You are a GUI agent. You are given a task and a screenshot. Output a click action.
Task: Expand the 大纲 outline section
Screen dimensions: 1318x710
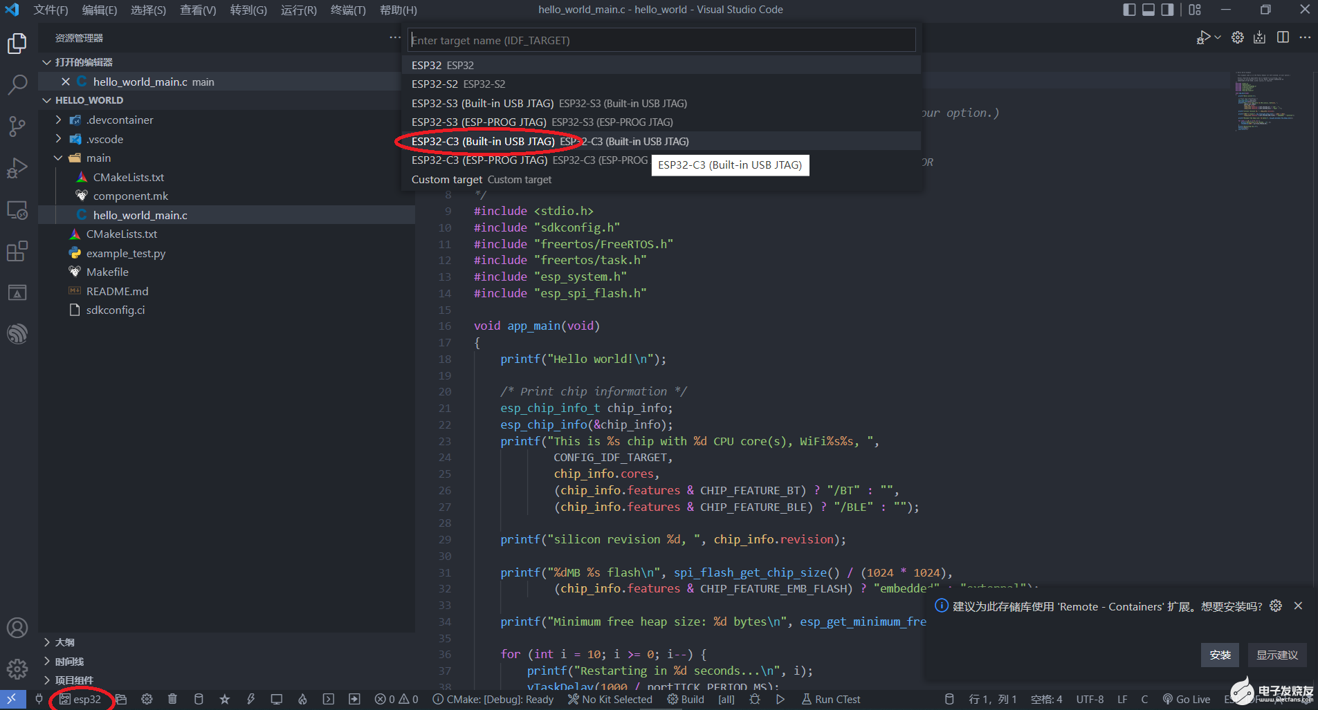[226, 642]
